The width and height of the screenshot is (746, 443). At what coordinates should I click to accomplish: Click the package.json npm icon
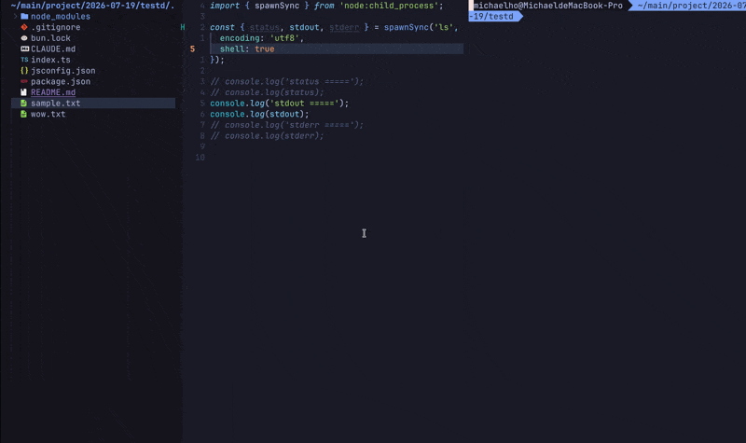click(24, 81)
